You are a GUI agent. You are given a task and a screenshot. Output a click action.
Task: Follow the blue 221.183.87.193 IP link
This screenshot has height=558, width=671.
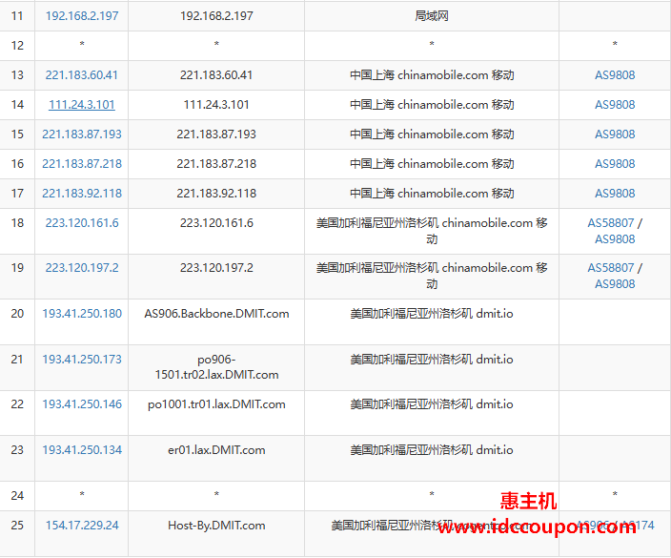[x=82, y=134]
